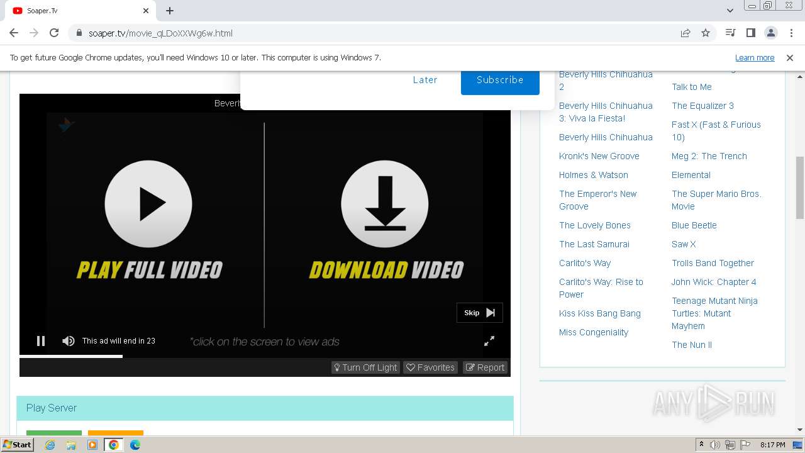Open Chrome side panel

click(x=750, y=33)
